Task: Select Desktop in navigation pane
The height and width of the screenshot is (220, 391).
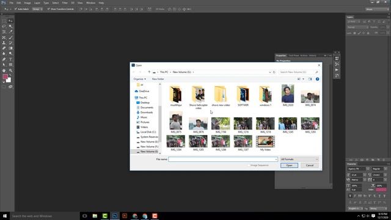Action: click(x=145, y=103)
